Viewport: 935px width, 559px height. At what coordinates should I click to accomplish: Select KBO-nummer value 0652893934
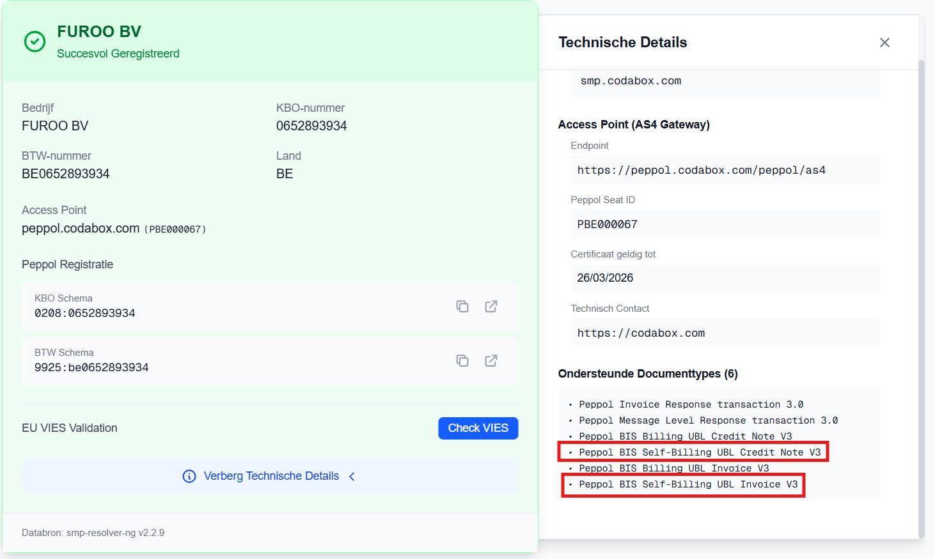pyautogui.click(x=311, y=126)
